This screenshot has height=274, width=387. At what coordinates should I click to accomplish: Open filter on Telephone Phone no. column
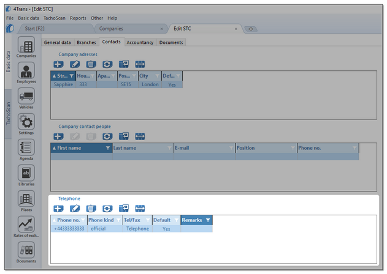[x=83, y=220]
